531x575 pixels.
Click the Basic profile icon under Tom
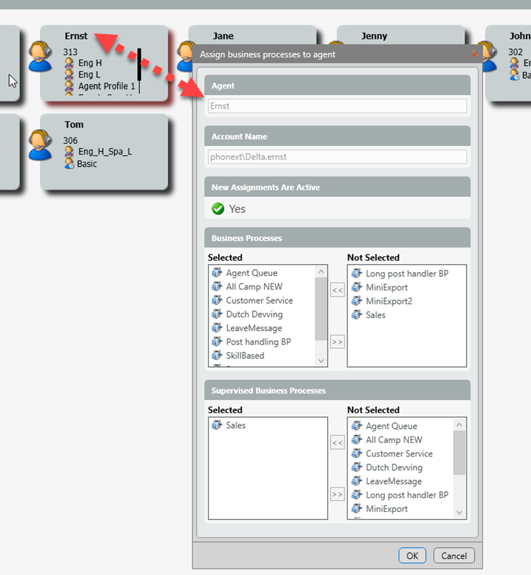(x=69, y=164)
